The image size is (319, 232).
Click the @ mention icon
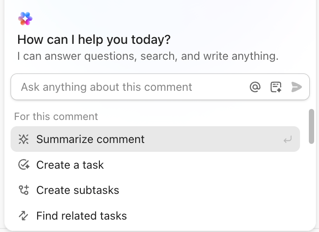[255, 87]
